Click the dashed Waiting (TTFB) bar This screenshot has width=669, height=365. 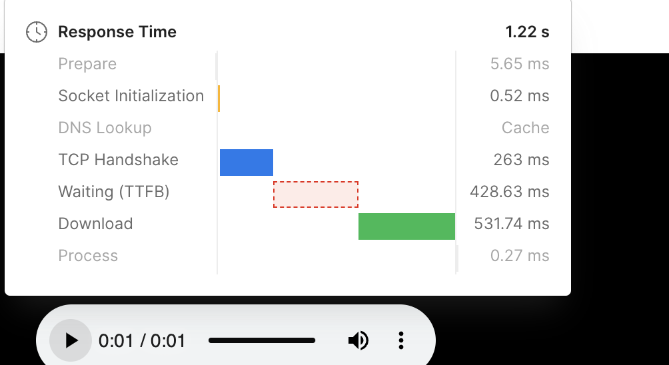point(316,194)
